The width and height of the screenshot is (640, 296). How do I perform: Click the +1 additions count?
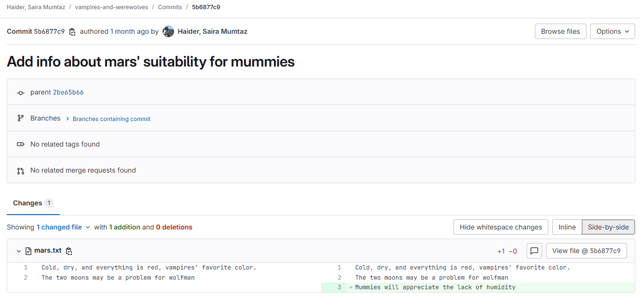(501, 251)
